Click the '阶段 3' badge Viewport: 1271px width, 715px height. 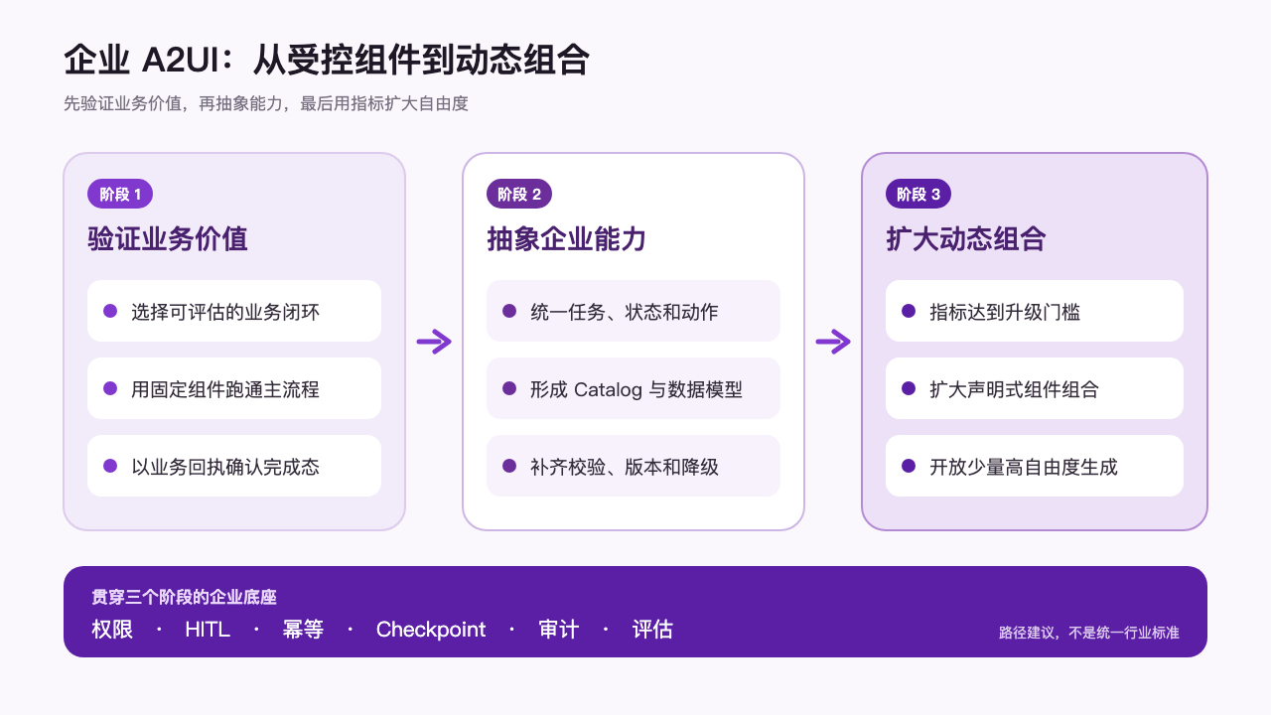(x=918, y=194)
